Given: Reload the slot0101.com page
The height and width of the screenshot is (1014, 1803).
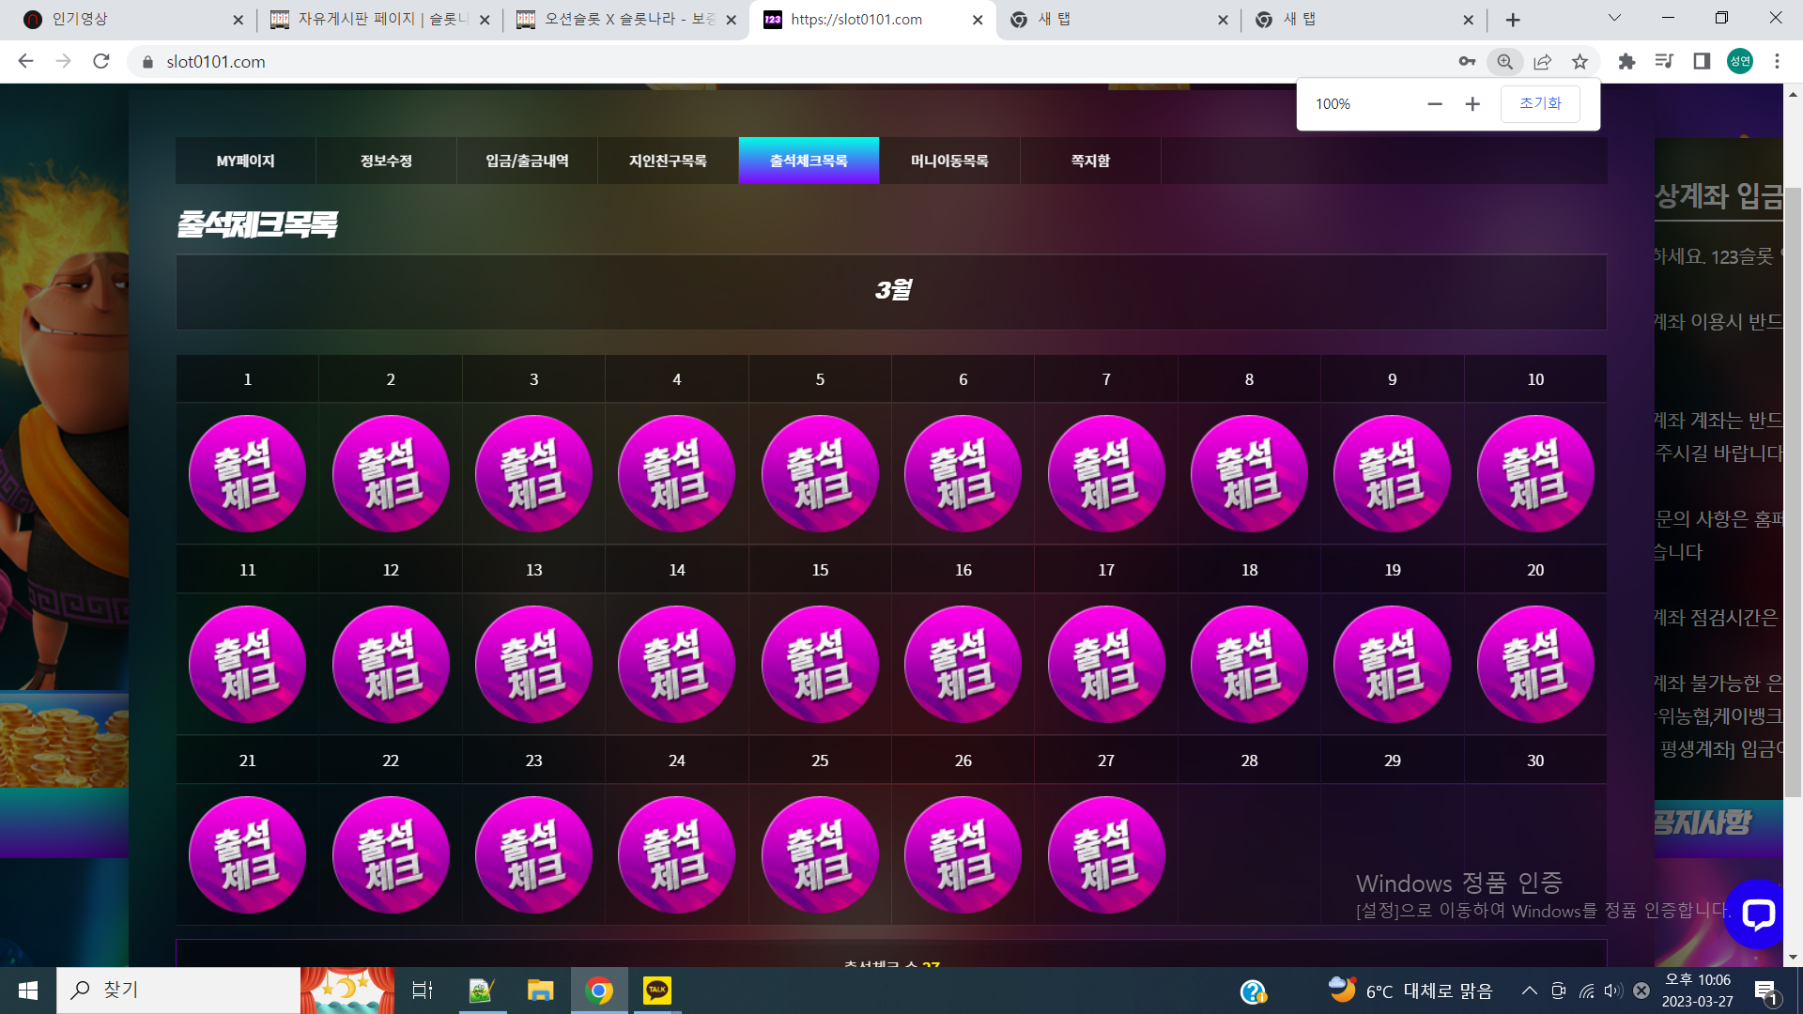Looking at the screenshot, I should pyautogui.click(x=101, y=62).
